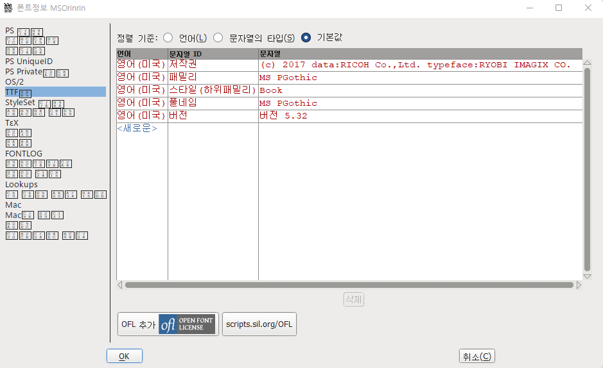
Task: Click 영어(미국) language in the 버전 row
Action: click(142, 115)
